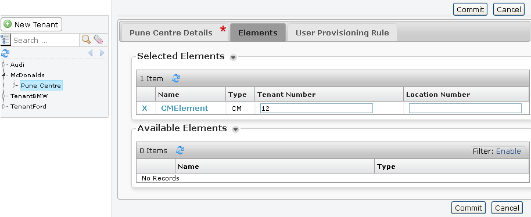Select McDonalds in tenant tree
Image resolution: width=531 pixels, height=217 pixels.
[27, 75]
